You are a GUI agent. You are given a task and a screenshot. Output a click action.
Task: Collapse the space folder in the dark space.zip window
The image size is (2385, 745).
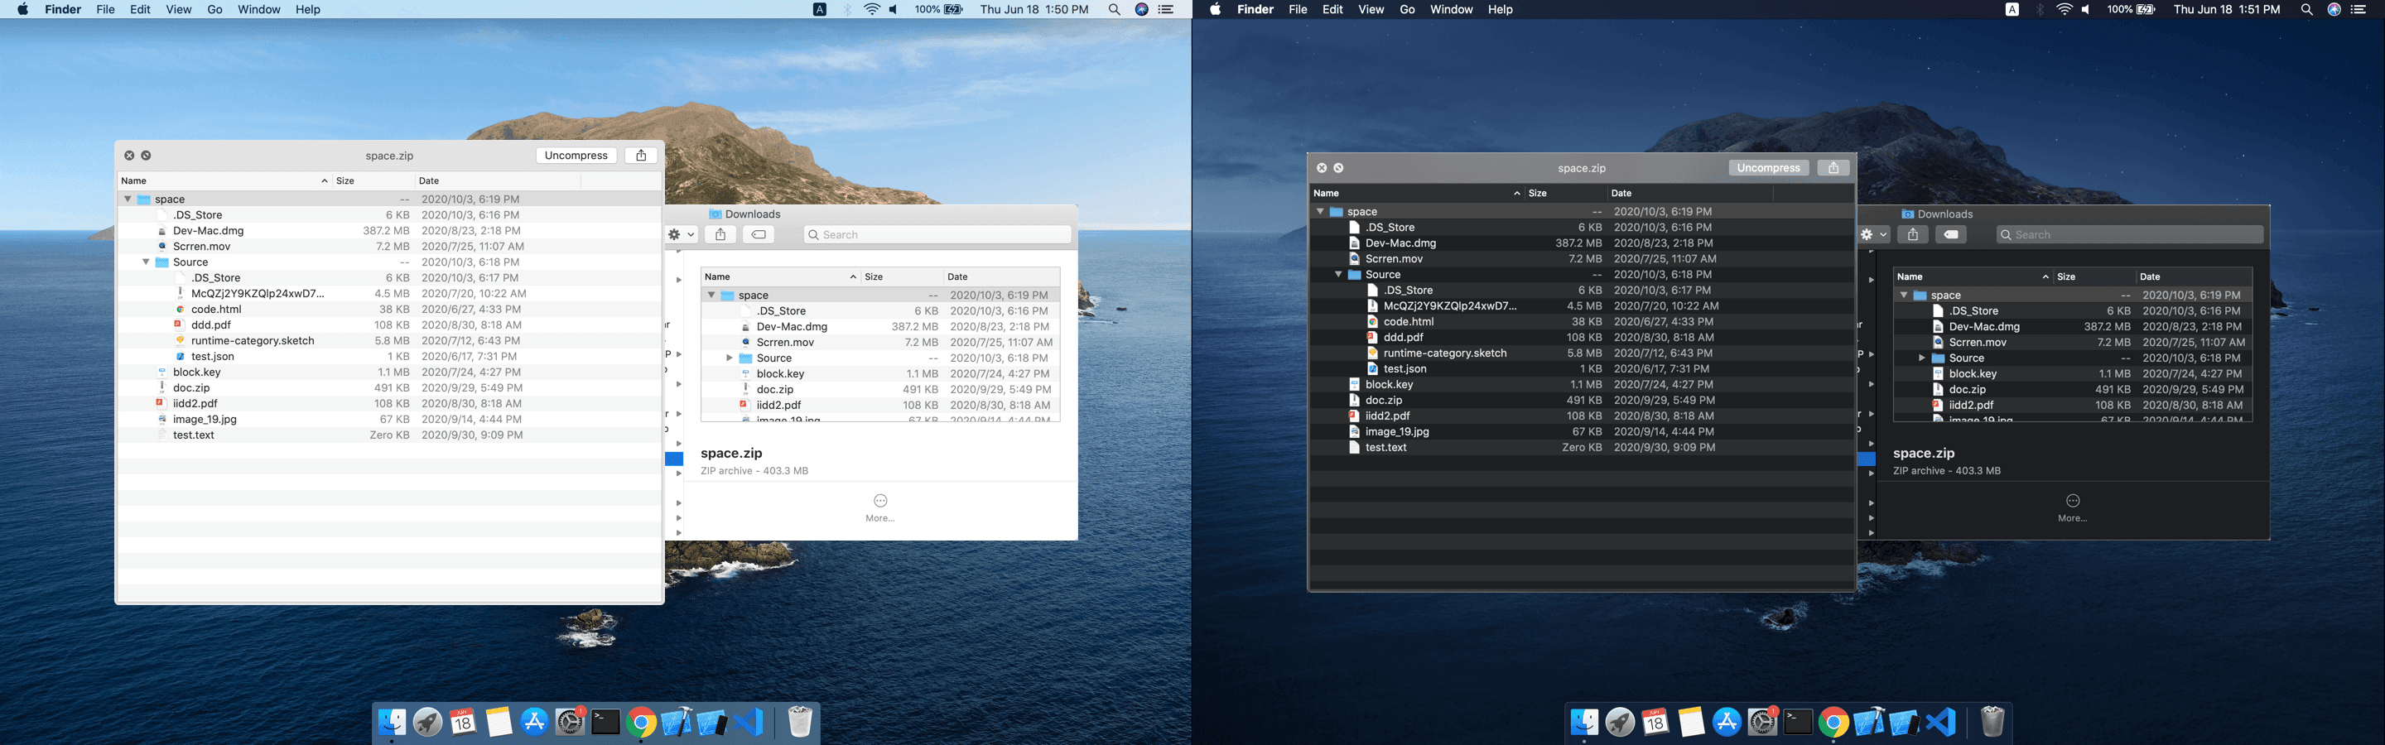[x=1319, y=212]
